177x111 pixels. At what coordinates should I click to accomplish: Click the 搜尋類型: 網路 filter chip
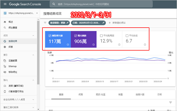click(x=59, y=23)
